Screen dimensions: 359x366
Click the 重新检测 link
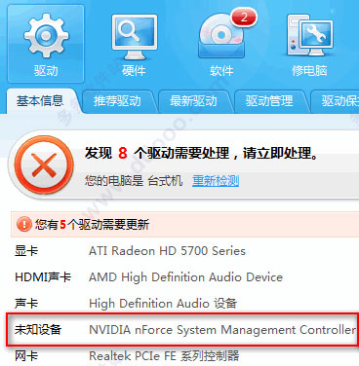[216, 180]
